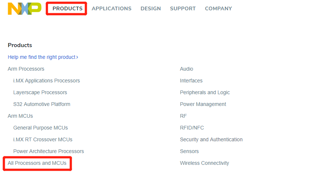Select Arm MCUs category

[20, 116]
